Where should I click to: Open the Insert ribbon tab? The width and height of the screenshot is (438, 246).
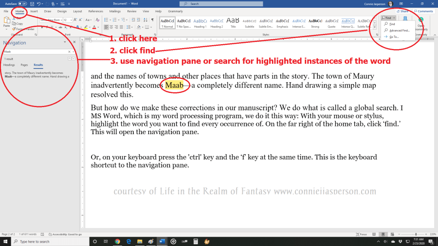click(x=34, y=11)
